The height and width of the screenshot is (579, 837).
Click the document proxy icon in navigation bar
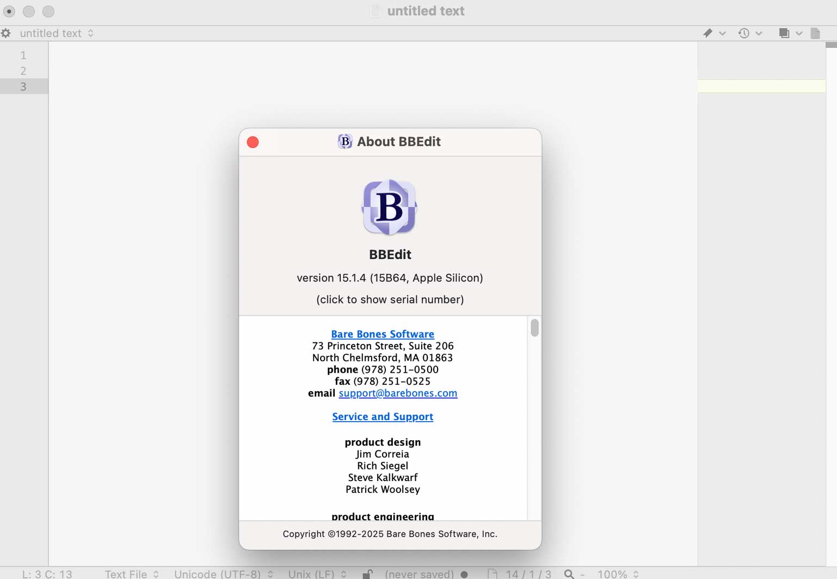(815, 33)
